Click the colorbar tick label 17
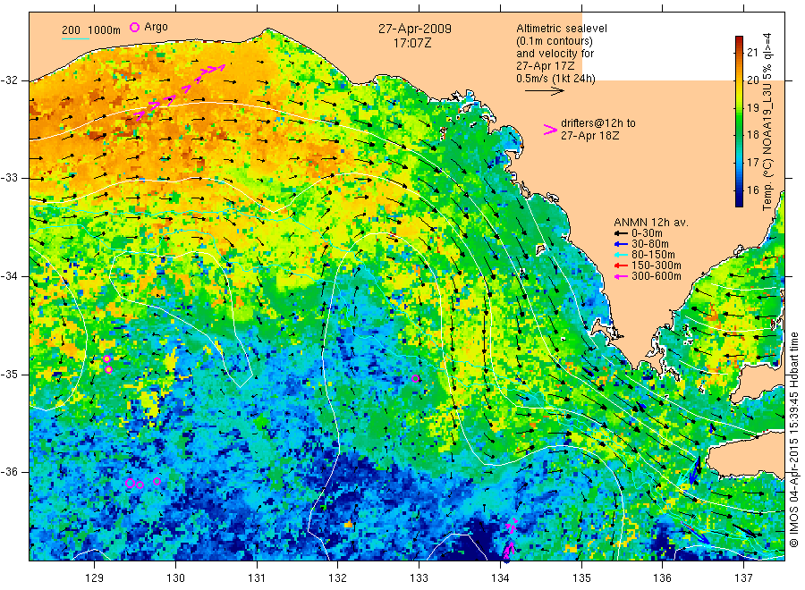 click(x=752, y=163)
